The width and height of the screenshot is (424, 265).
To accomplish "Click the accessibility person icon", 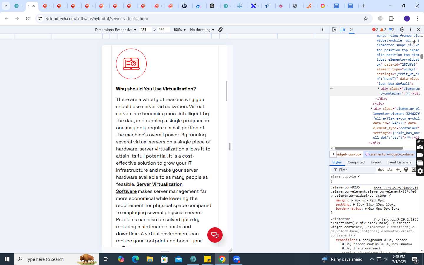I will pos(414,42).
